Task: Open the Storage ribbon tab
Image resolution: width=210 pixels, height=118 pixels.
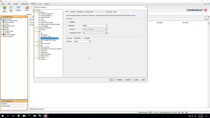Action: [16, 4]
